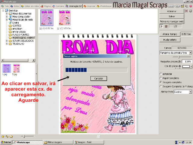Open Tamanho da primeira foto dropdown

(190, 53)
